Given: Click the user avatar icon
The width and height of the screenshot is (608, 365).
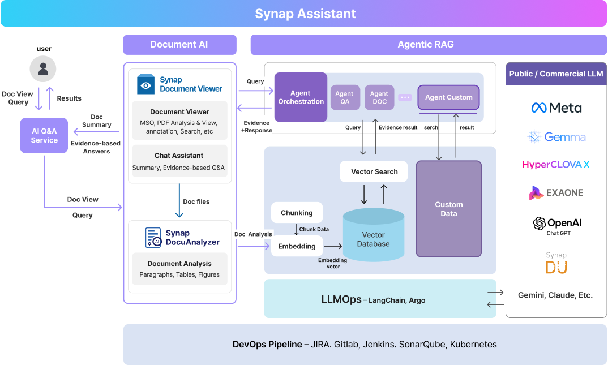Looking at the screenshot, I should 43,69.
